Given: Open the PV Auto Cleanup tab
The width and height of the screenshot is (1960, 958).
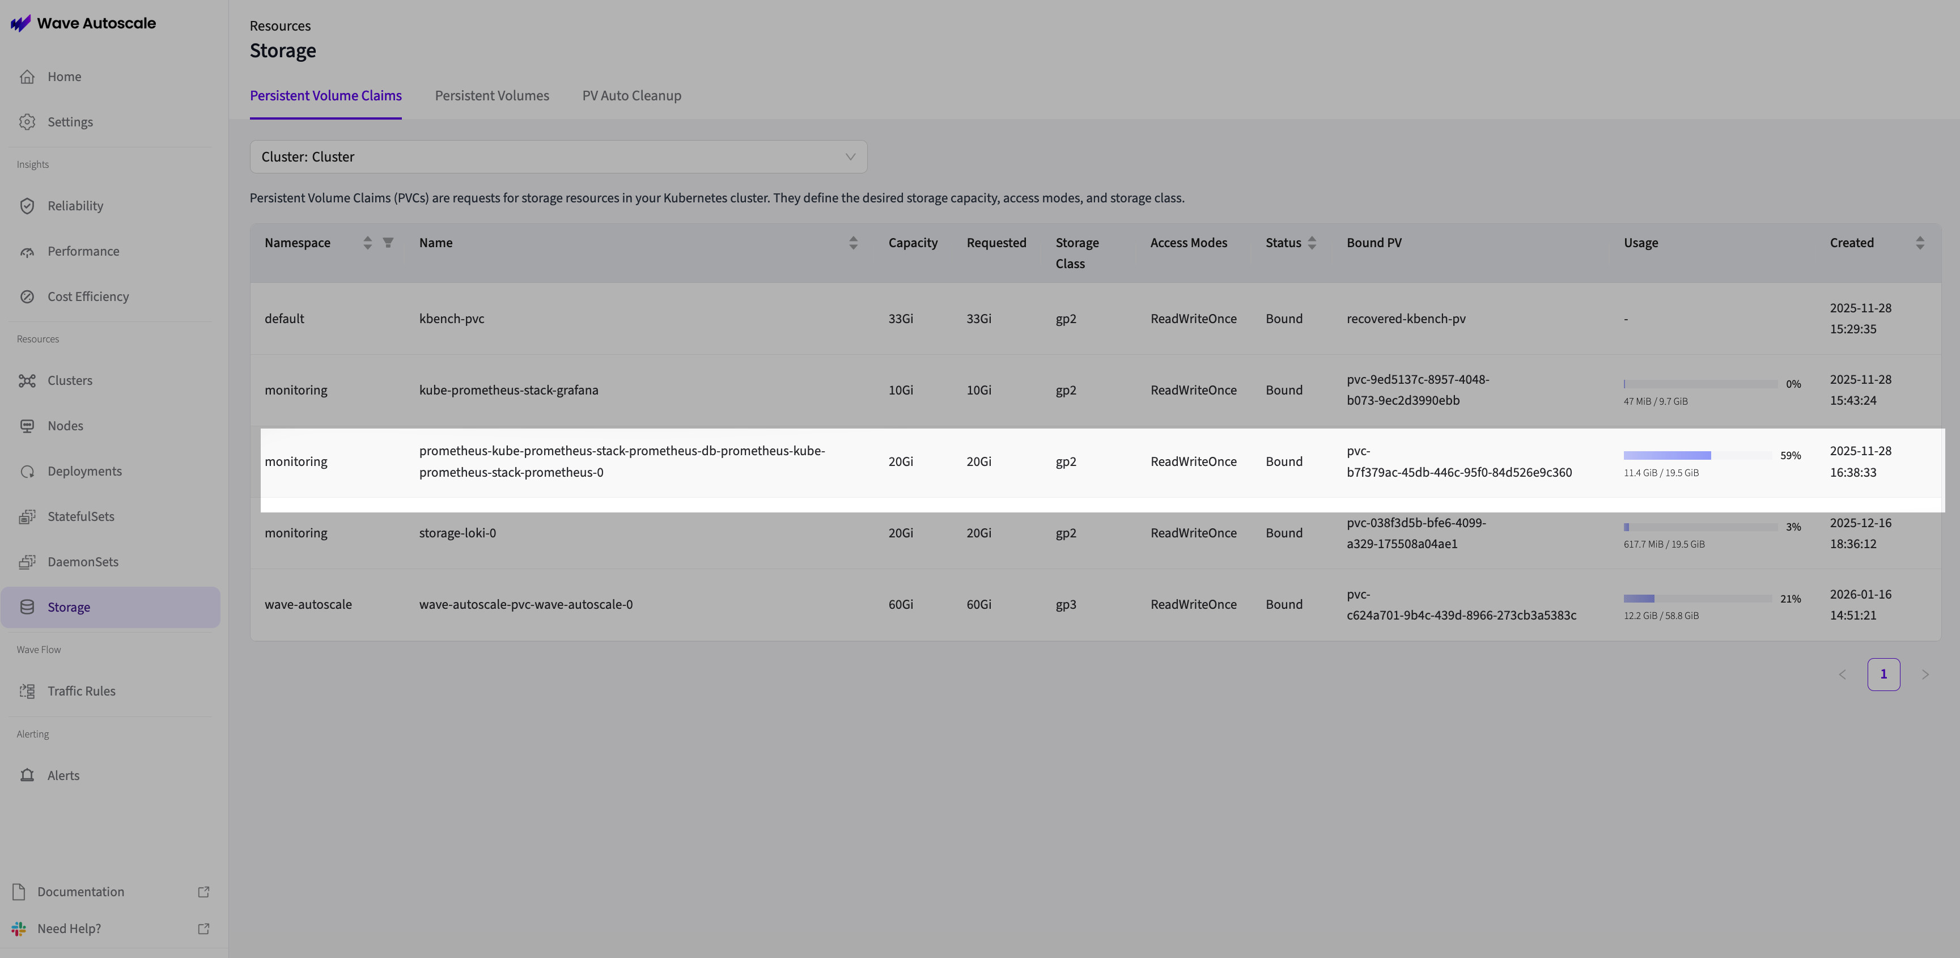Looking at the screenshot, I should [x=631, y=96].
